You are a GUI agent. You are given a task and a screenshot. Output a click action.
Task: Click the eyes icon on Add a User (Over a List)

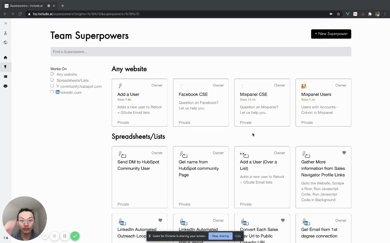pos(244,154)
